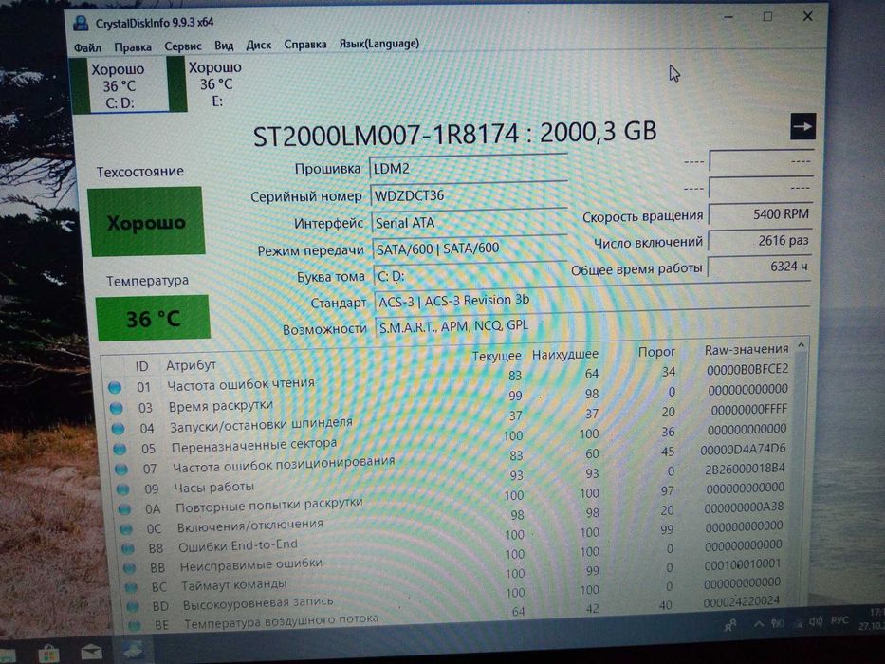
Task: Click the CrystalDiskInfo taskbar icon
Action: pyautogui.click(x=133, y=650)
